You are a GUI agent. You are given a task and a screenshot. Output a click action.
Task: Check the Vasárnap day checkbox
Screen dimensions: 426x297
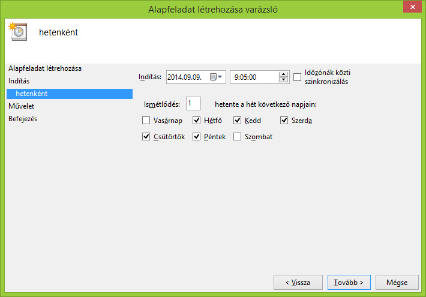[146, 121]
